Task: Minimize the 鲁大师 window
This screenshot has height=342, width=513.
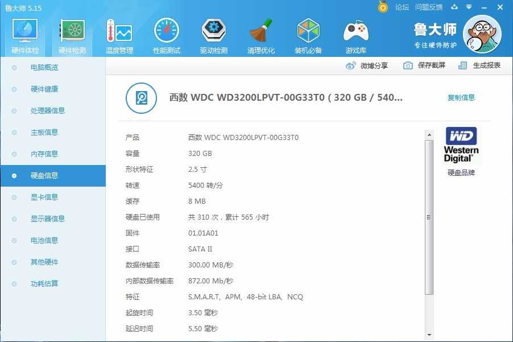Action: point(485,7)
